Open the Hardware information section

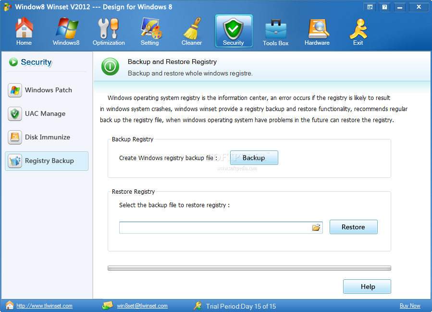317,31
